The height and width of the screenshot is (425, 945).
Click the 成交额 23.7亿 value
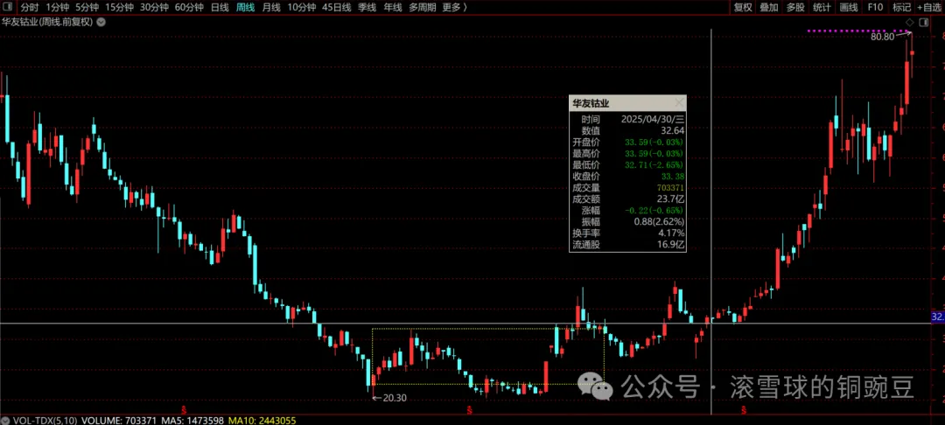click(671, 199)
